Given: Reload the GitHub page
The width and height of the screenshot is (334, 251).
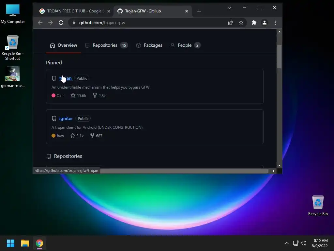Looking at the screenshot, I should [x=61, y=23].
